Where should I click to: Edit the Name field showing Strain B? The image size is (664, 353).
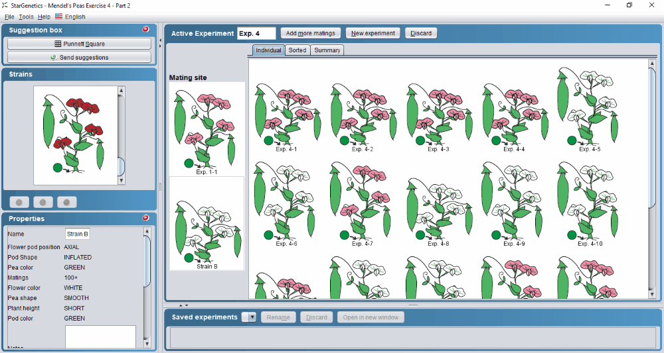coord(78,234)
